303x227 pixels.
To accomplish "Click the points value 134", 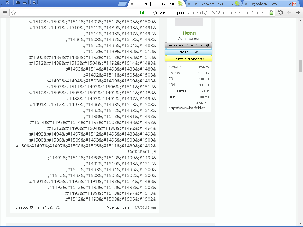I will [x=172, y=85].
